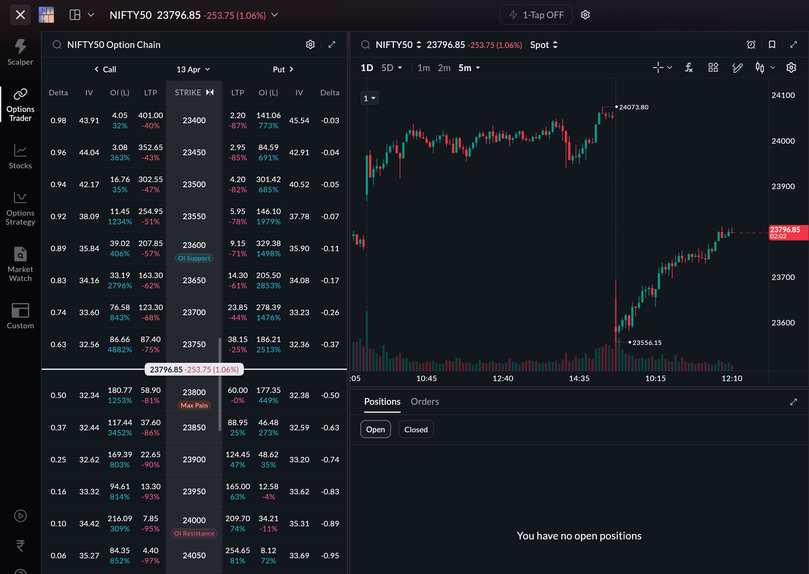
Task: Open Market Watch from sidebar
Action: tap(20, 264)
